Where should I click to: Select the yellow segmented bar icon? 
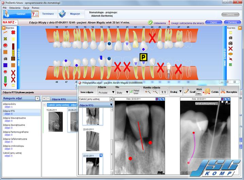[13, 53]
